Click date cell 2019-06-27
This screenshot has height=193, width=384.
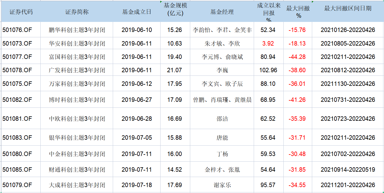click(x=137, y=100)
